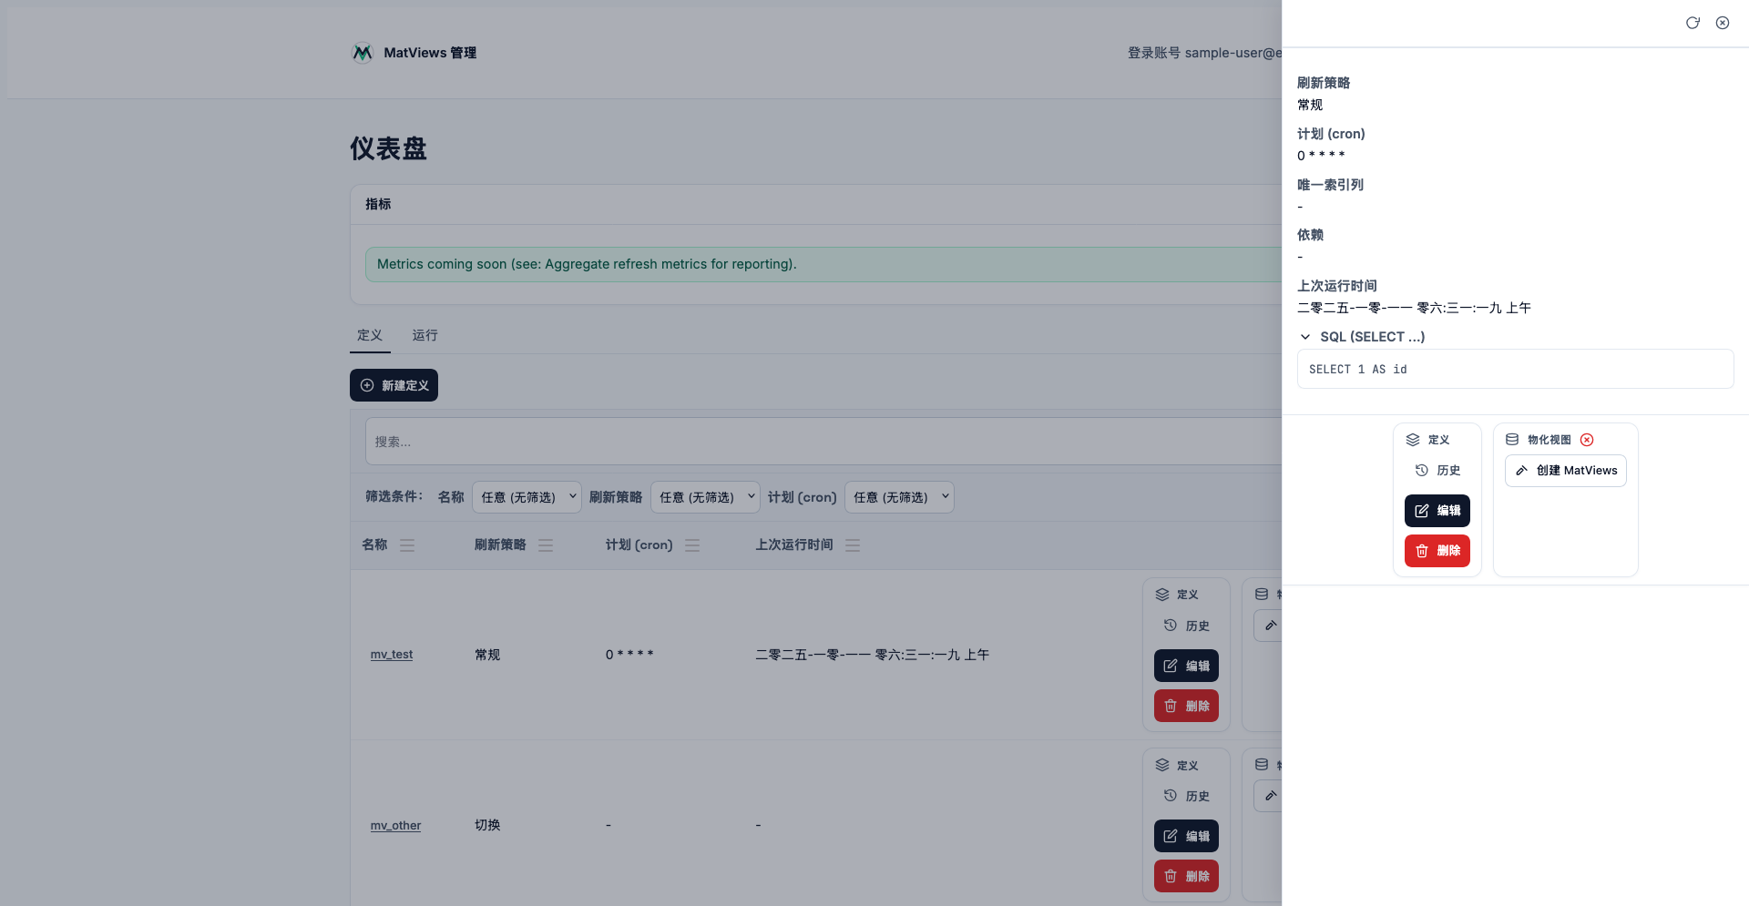Open the 计划 (cron) filter dropdown
Screen dimensions: 1749x906
(899, 497)
